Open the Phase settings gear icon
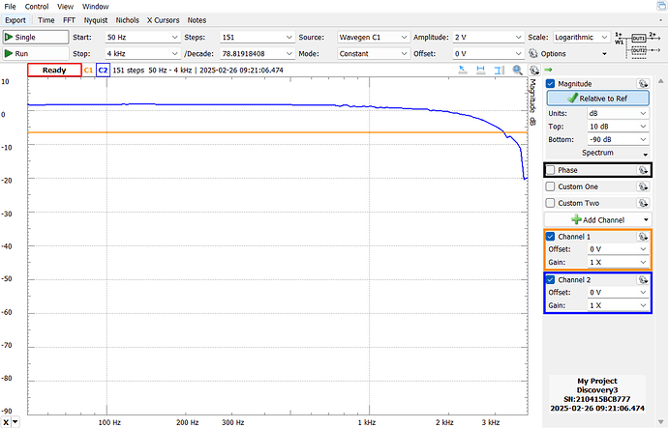668x428 pixels. [642, 170]
